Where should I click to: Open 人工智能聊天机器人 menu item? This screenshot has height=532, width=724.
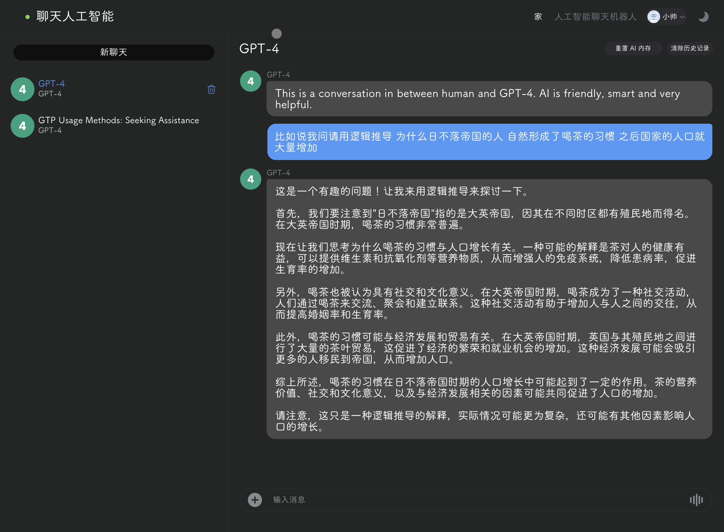point(595,17)
